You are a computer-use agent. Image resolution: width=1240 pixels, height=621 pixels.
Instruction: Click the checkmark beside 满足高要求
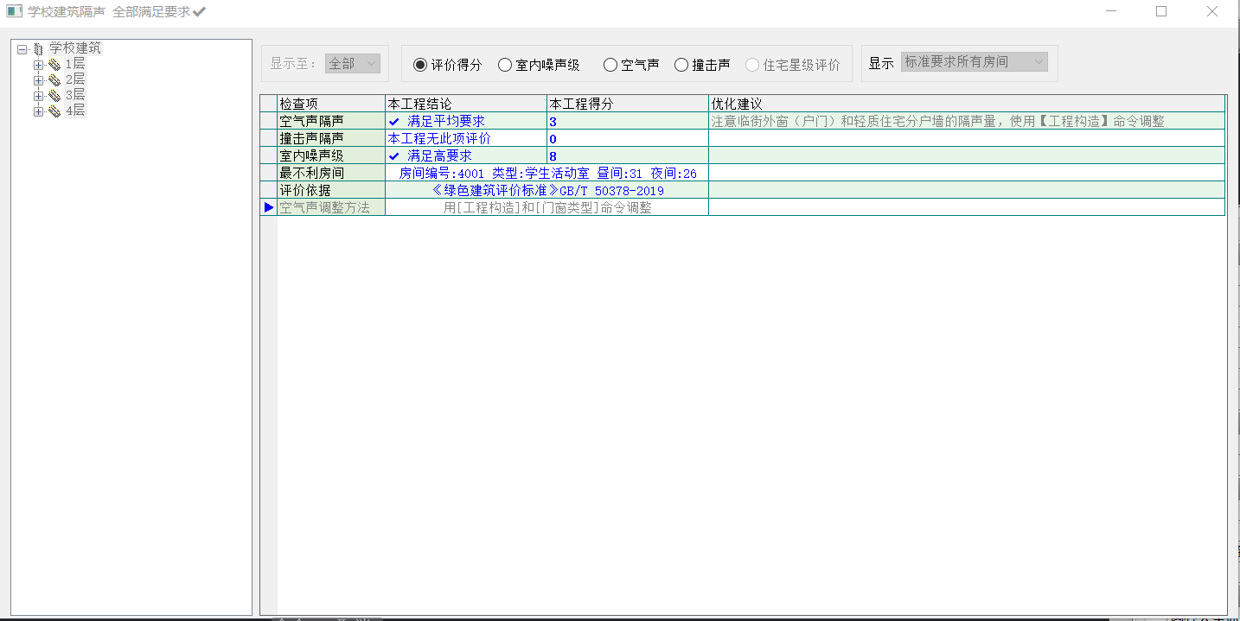pos(394,156)
